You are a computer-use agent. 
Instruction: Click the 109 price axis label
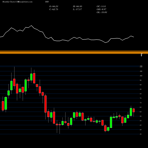pyautogui.click(x=141, y=71)
